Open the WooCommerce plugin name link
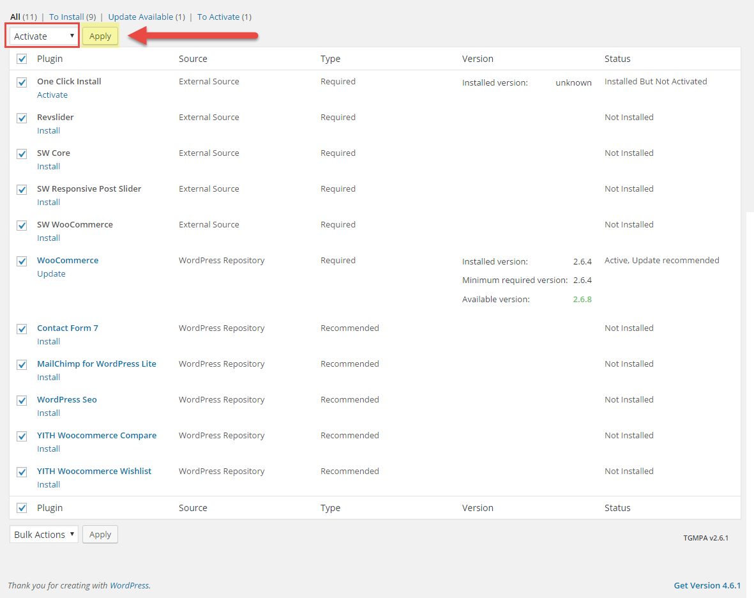The width and height of the screenshot is (754, 598). 68,260
